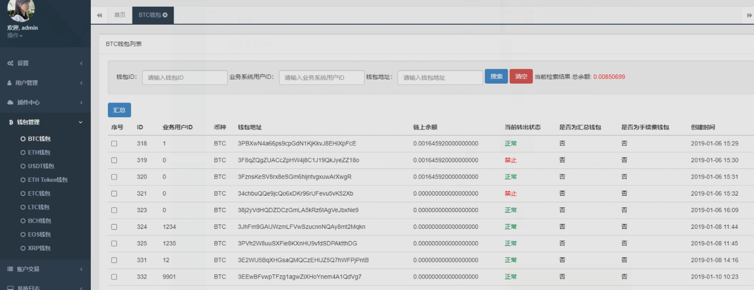
Task: Click the blue 搜索 button
Action: [496, 76]
